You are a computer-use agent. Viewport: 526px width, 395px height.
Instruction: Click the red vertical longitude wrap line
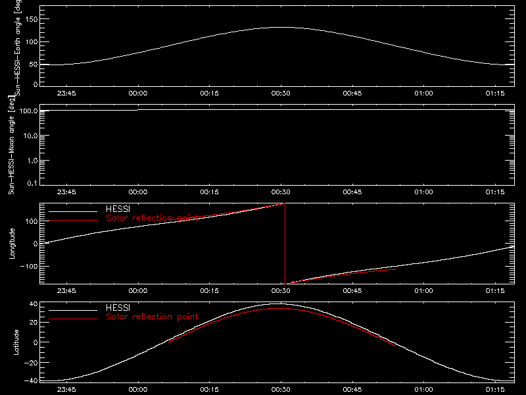(285, 244)
